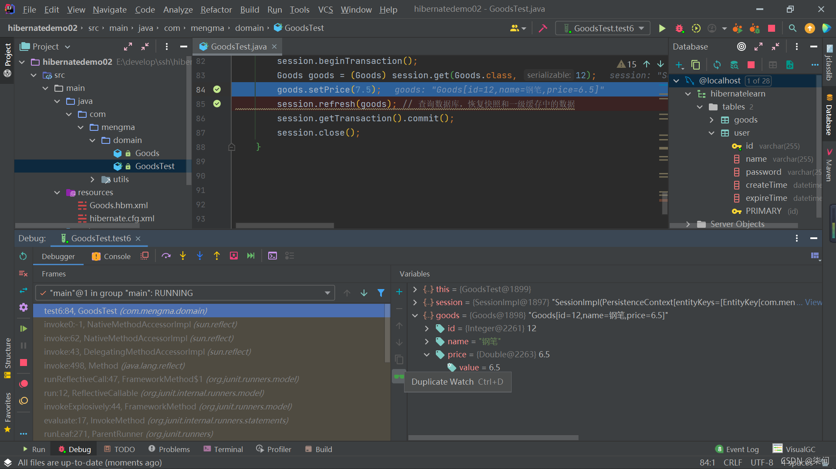Toggle Favorites tool window side button
Image resolution: width=836 pixels, height=469 pixels.
pyautogui.click(x=7, y=412)
